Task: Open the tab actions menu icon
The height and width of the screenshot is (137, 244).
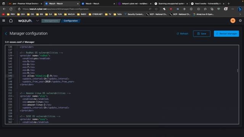Action: (3, 3)
